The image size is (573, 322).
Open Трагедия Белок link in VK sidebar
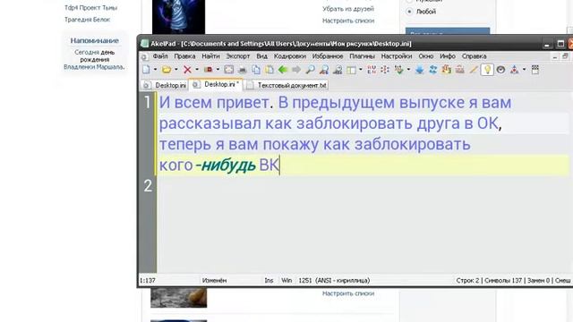(x=87, y=20)
